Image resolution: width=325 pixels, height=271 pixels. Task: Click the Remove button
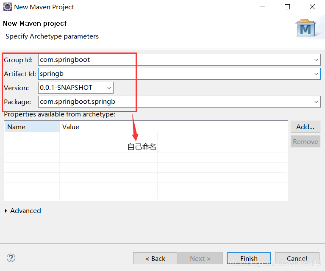[x=306, y=142]
